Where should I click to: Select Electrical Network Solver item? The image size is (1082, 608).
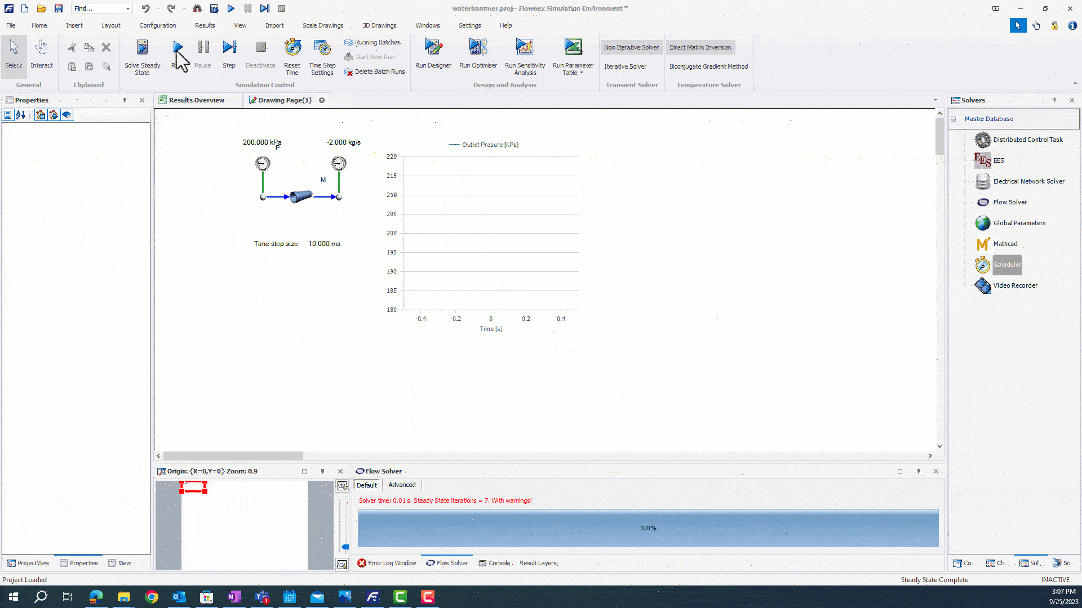tap(1028, 181)
